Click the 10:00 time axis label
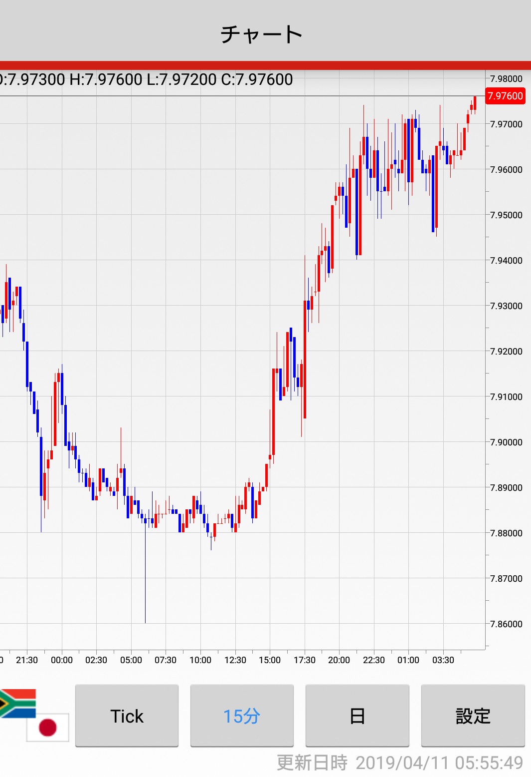Image resolution: width=531 pixels, height=777 pixels. 200,660
